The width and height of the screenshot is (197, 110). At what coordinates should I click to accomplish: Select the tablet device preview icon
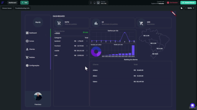point(94,3)
